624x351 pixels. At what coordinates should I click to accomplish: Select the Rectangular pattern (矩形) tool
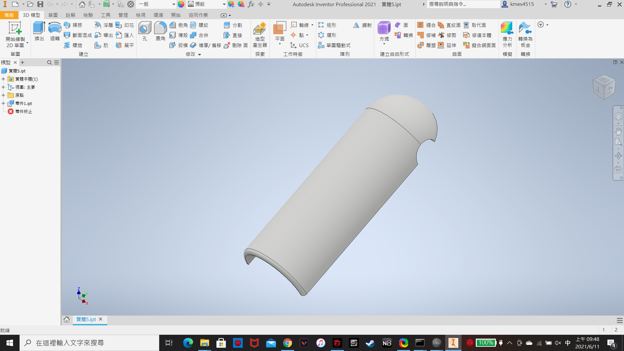click(327, 25)
